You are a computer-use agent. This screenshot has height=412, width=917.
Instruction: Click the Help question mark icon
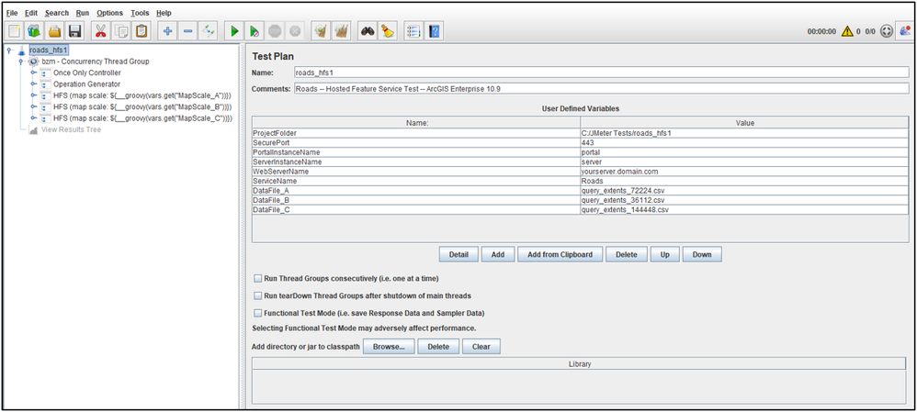(x=434, y=31)
